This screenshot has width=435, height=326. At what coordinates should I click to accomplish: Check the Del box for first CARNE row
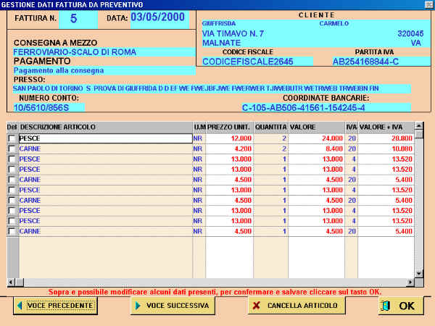tap(11, 149)
